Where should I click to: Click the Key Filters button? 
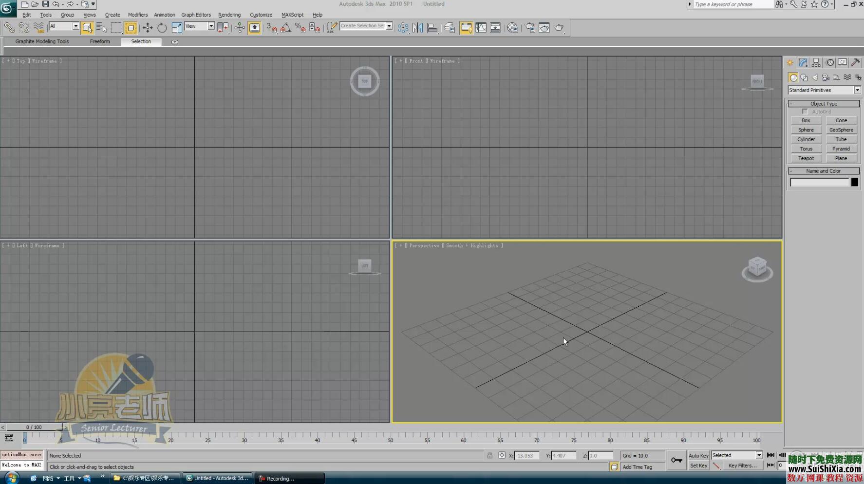743,465
